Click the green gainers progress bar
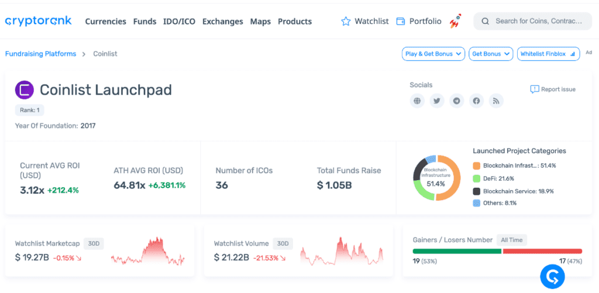599x293 pixels. (x=457, y=251)
